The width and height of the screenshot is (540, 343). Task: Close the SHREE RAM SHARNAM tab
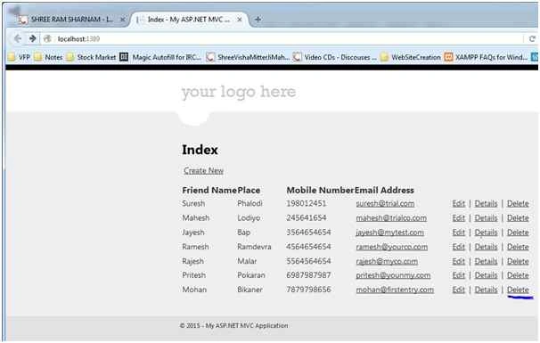(122, 20)
